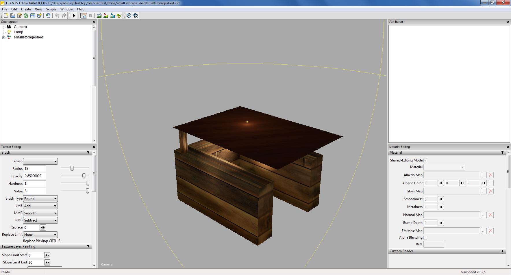Click the green Reload file icon
Image resolution: width=511 pixels, height=275 pixels.
click(x=26, y=16)
